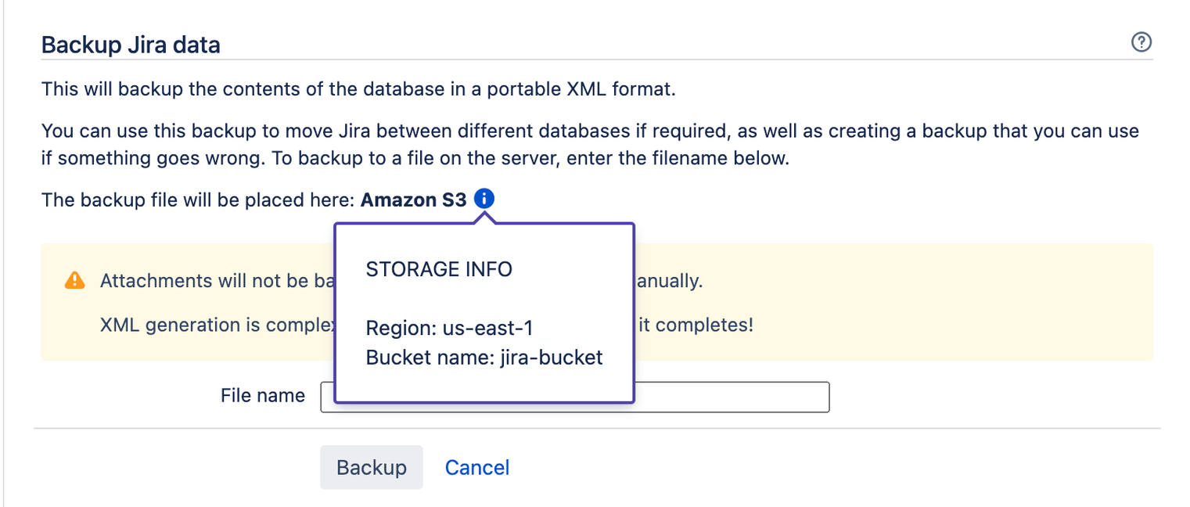This screenshot has width=1190, height=507.
Task: Click the bold Amazon S3 text
Action: (x=413, y=200)
